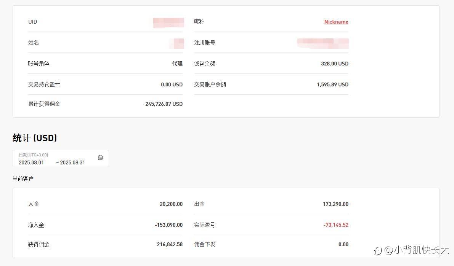Select the start date 2025.08.01 field
The height and width of the screenshot is (266, 454).
(31, 162)
